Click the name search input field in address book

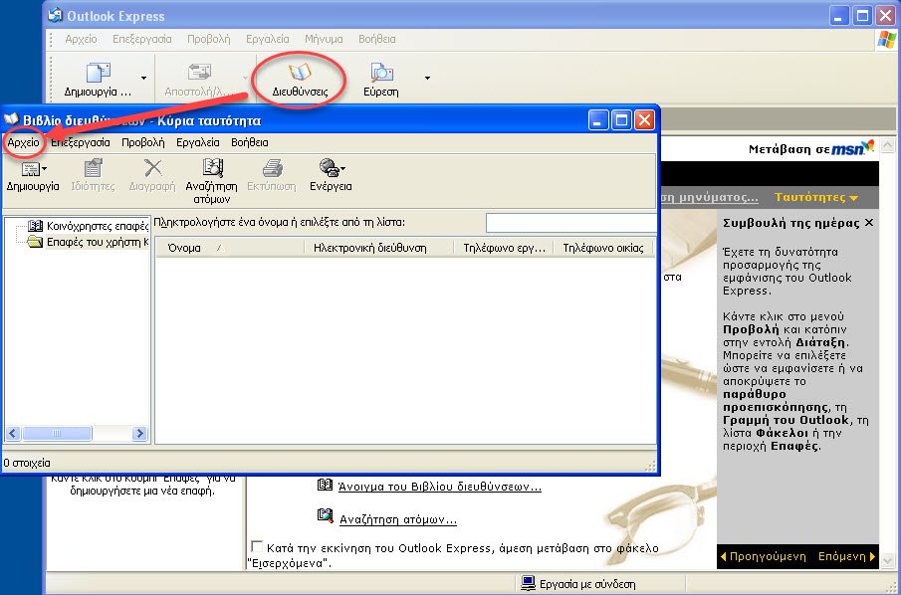pyautogui.click(x=571, y=223)
